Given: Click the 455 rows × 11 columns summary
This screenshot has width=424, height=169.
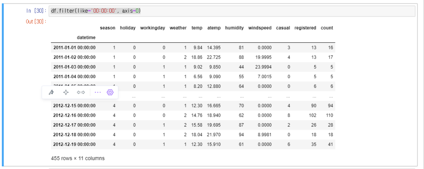Looking at the screenshot, I should pyautogui.click(x=78, y=158).
